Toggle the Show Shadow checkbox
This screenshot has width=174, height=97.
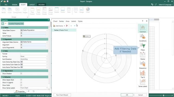(21, 74)
